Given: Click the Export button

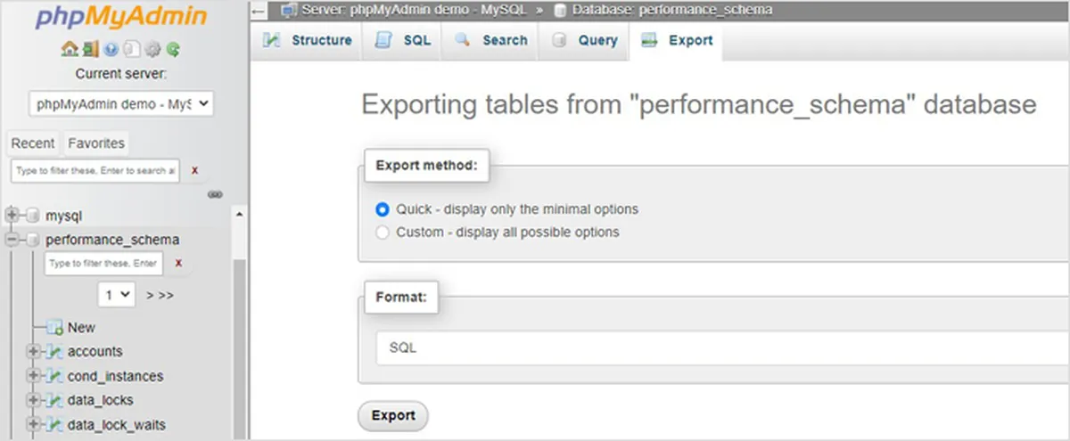Looking at the screenshot, I should [x=393, y=416].
